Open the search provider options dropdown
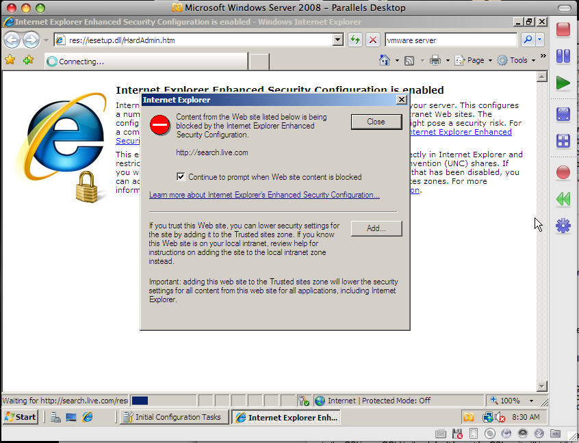 [540, 40]
